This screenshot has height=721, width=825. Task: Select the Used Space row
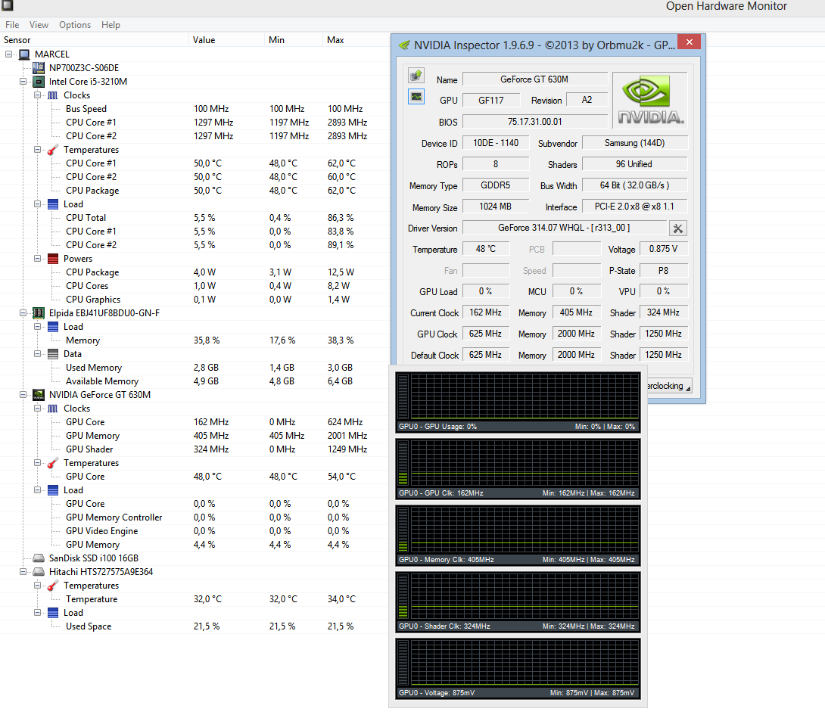(195, 626)
